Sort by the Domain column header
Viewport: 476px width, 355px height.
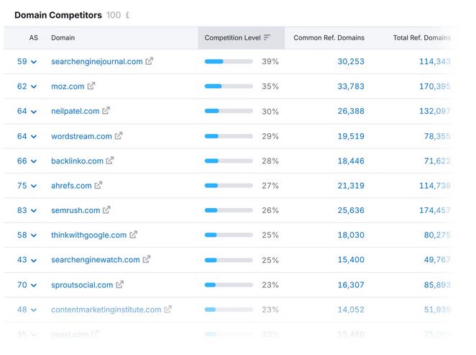pos(63,37)
